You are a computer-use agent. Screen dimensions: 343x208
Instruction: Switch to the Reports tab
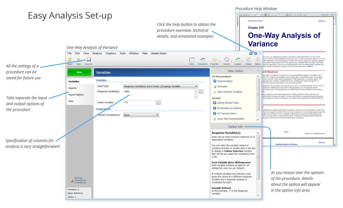(x=73, y=88)
